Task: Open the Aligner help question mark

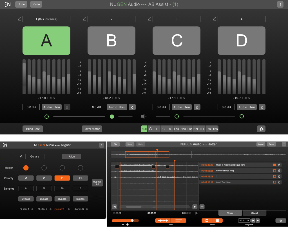Action: [x=102, y=145]
